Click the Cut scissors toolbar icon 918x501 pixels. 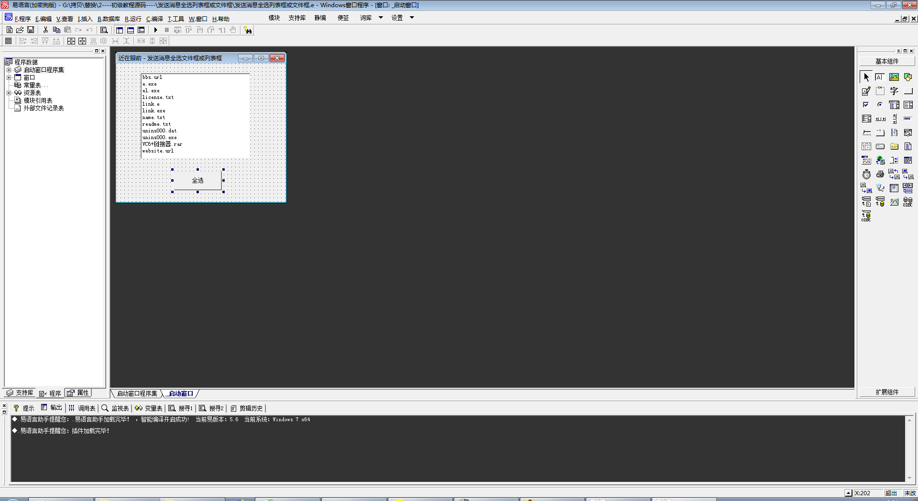45,30
